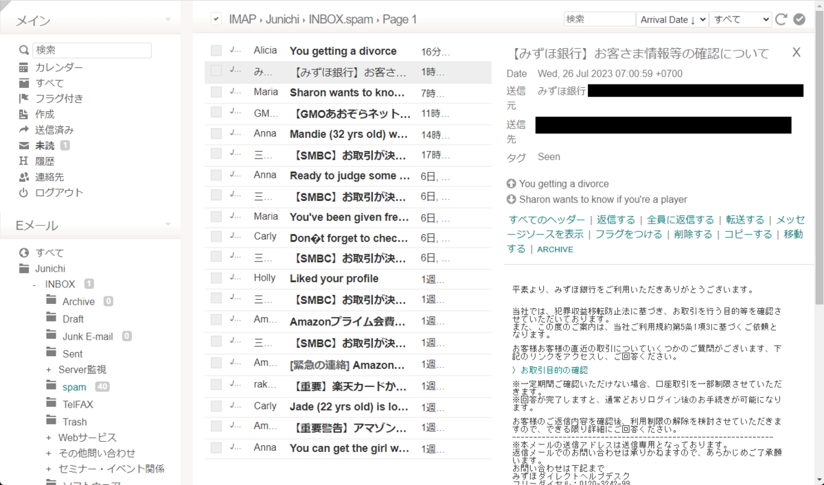This screenshot has width=824, height=485.
Task: Click the Junk E-mail folder icon
Action: pos(51,335)
